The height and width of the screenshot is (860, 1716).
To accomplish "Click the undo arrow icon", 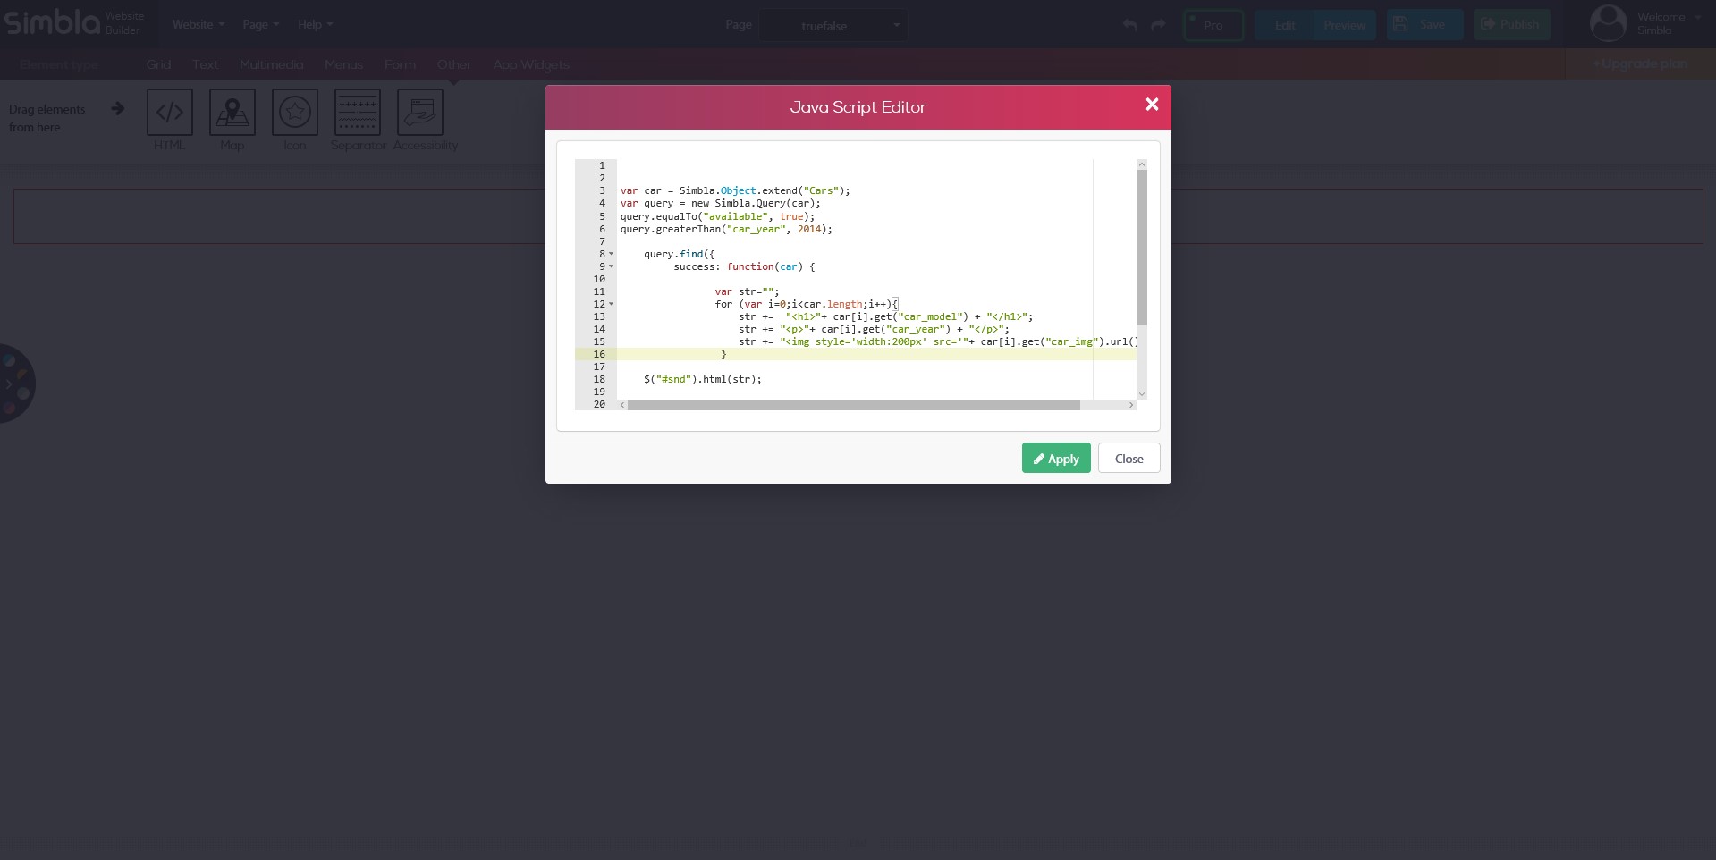I will (1130, 25).
